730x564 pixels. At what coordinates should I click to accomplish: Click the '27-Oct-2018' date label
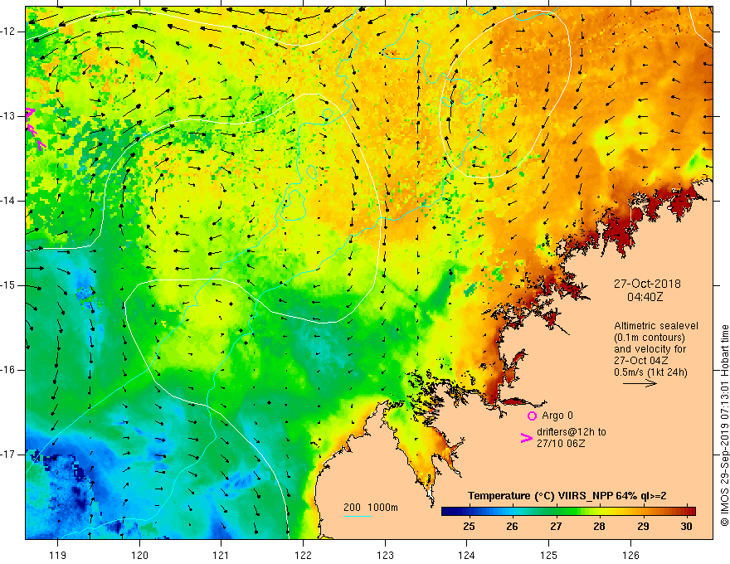(x=647, y=284)
